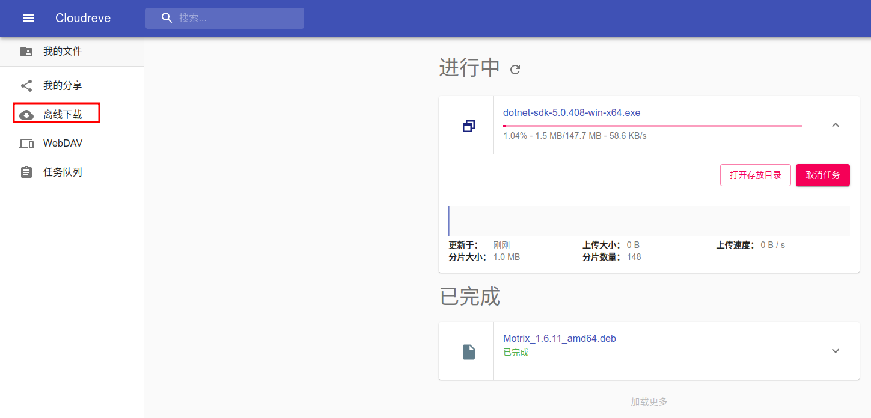The width and height of the screenshot is (871, 418).
Task: Click the Cloudreve title in header
Action: (83, 18)
